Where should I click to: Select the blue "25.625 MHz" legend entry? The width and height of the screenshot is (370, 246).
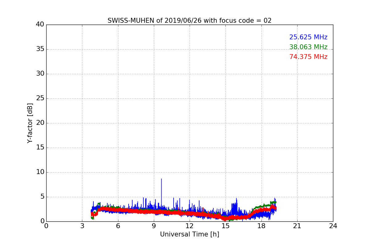click(308, 37)
